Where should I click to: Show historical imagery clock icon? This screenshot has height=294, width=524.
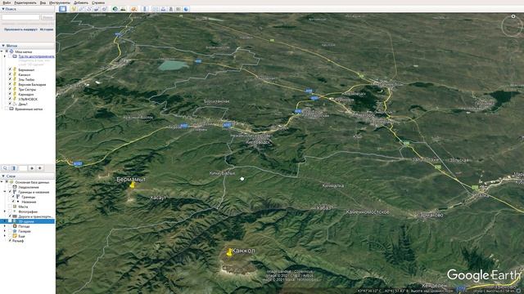[115, 9]
